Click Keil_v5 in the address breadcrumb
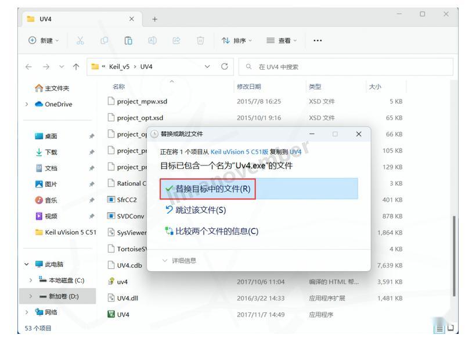The width and height of the screenshot is (476, 342). pos(120,67)
